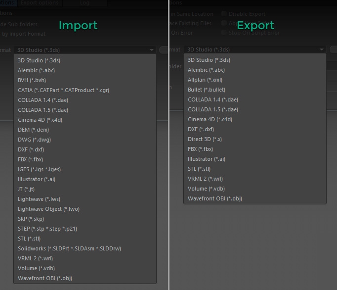This screenshot has width=337, height=290.
Task: Choose Alembic (*.abc) in Export list
Action: (255, 70)
